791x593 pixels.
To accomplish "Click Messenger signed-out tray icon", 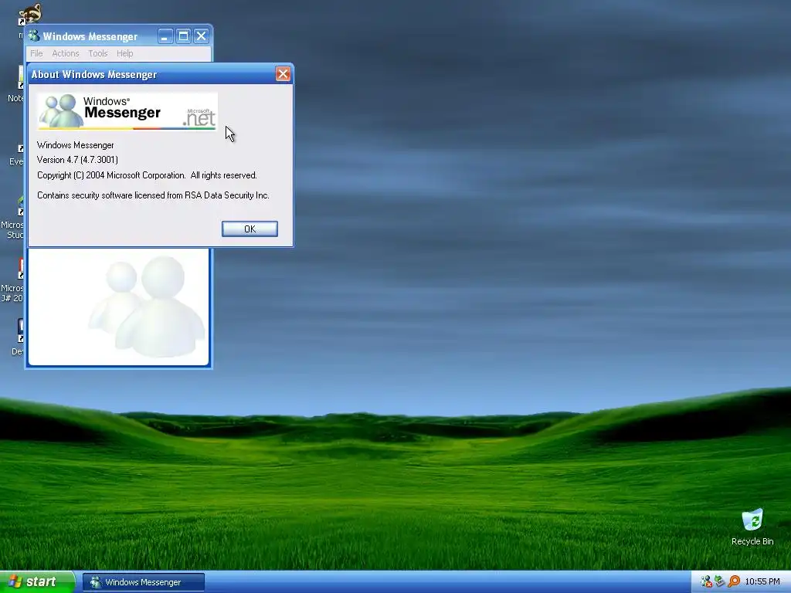I will point(706,581).
